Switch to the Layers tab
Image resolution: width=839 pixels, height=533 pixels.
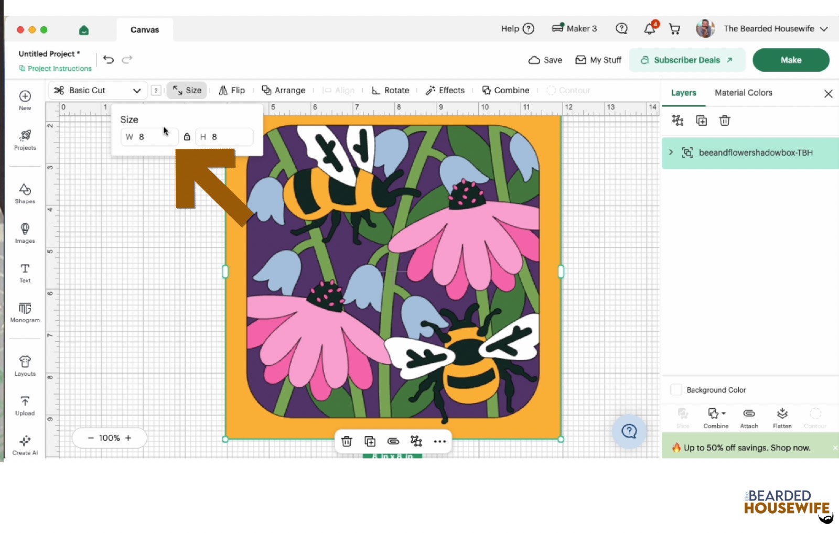[683, 93]
